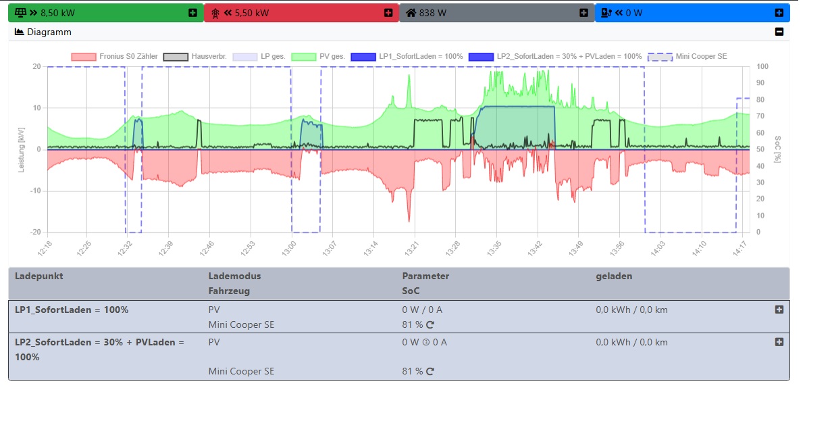Screen dimensions: 832x438
Task: Expand the red grid 5,50 kW tile
Action: (388, 13)
